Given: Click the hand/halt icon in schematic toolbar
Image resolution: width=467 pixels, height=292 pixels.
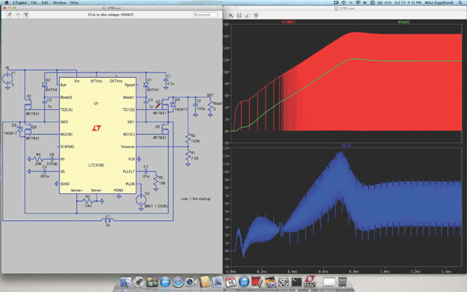Looking at the screenshot, I should [x=18, y=15].
